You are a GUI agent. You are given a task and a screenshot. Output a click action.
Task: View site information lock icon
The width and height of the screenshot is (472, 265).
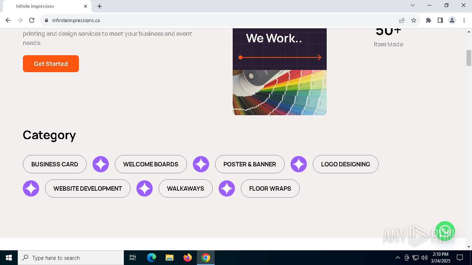coord(46,20)
